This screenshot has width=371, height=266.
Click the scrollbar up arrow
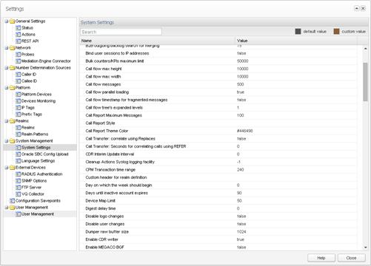click(x=365, y=49)
